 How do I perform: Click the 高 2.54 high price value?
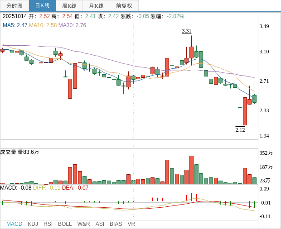tap(68, 16)
